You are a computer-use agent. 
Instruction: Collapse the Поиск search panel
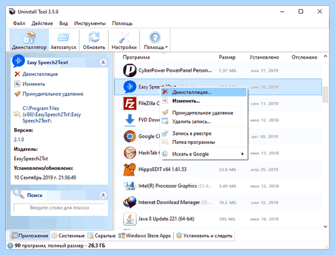click(103, 195)
